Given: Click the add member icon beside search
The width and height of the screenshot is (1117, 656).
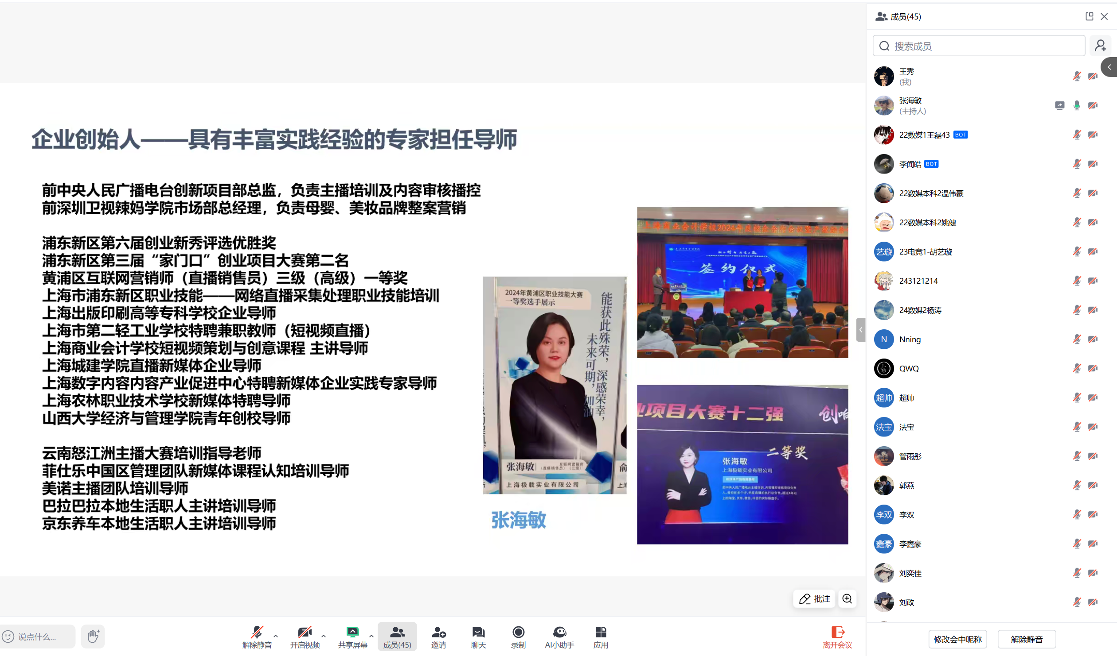Looking at the screenshot, I should point(1100,46).
